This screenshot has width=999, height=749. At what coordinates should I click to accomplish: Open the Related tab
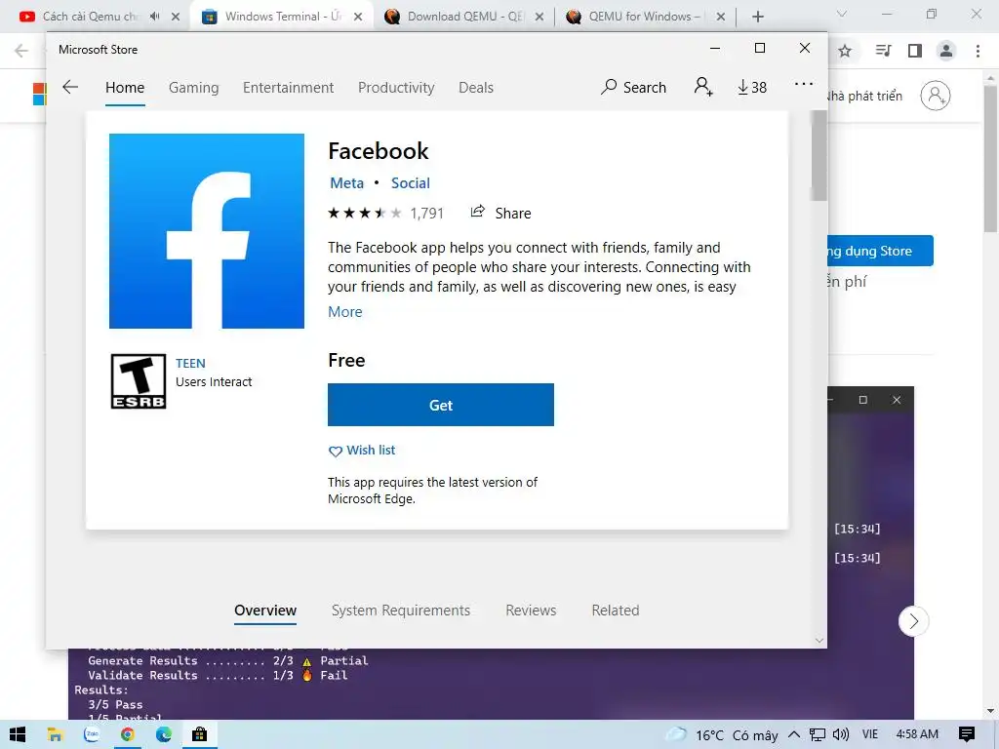[616, 611]
